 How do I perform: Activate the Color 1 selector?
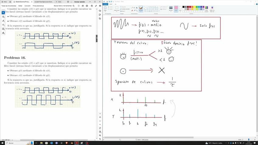coord(176,9)
